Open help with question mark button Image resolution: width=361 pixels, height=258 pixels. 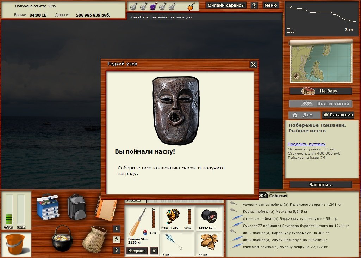tap(254, 5)
